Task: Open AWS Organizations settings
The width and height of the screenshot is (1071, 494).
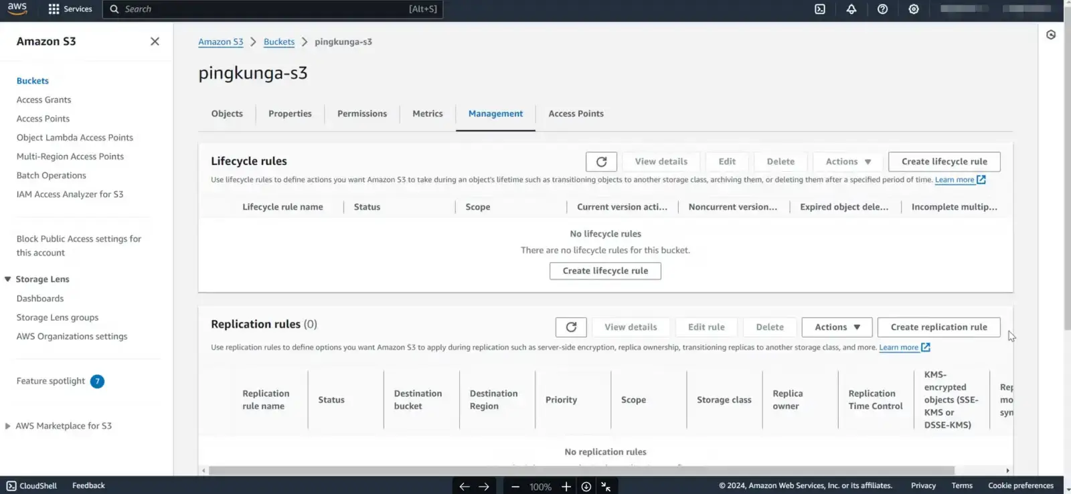Action: [x=72, y=336]
